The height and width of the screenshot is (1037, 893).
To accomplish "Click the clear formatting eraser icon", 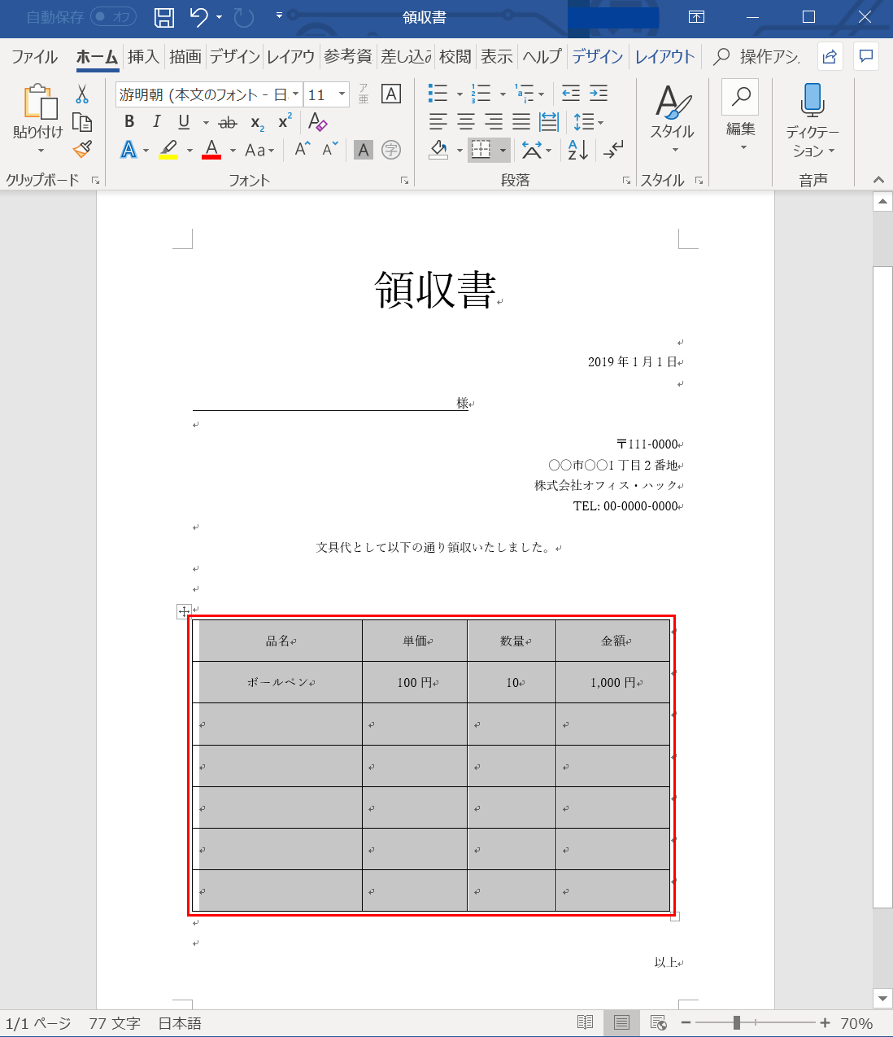I will 318,122.
